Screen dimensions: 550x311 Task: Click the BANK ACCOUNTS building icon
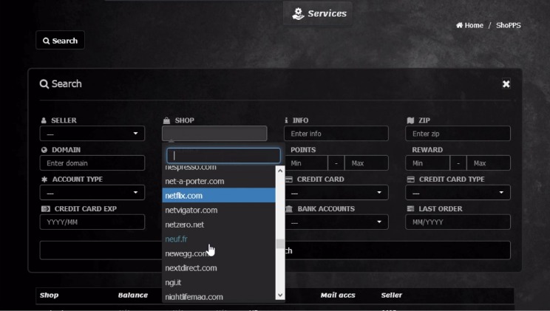click(x=289, y=209)
